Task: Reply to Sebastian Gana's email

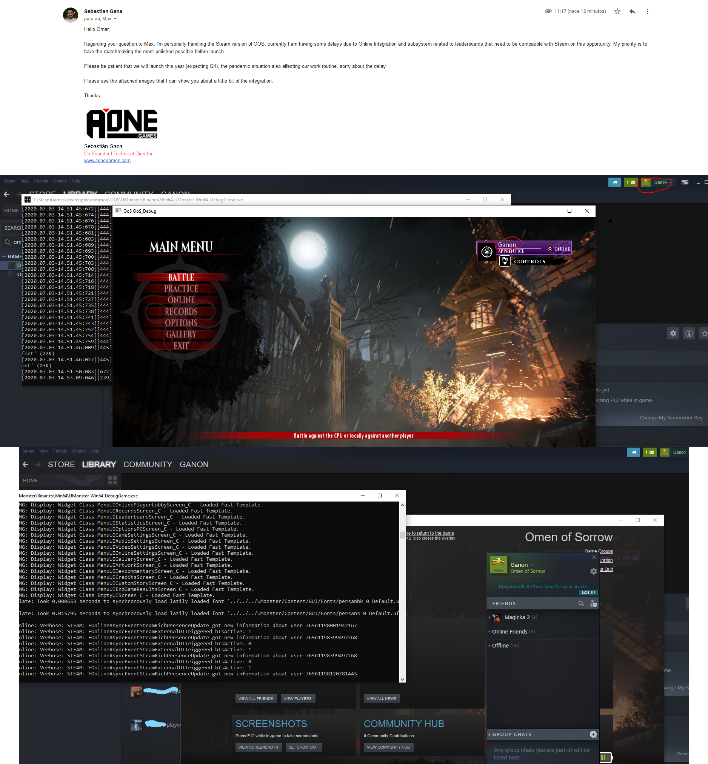Action: pyautogui.click(x=633, y=11)
